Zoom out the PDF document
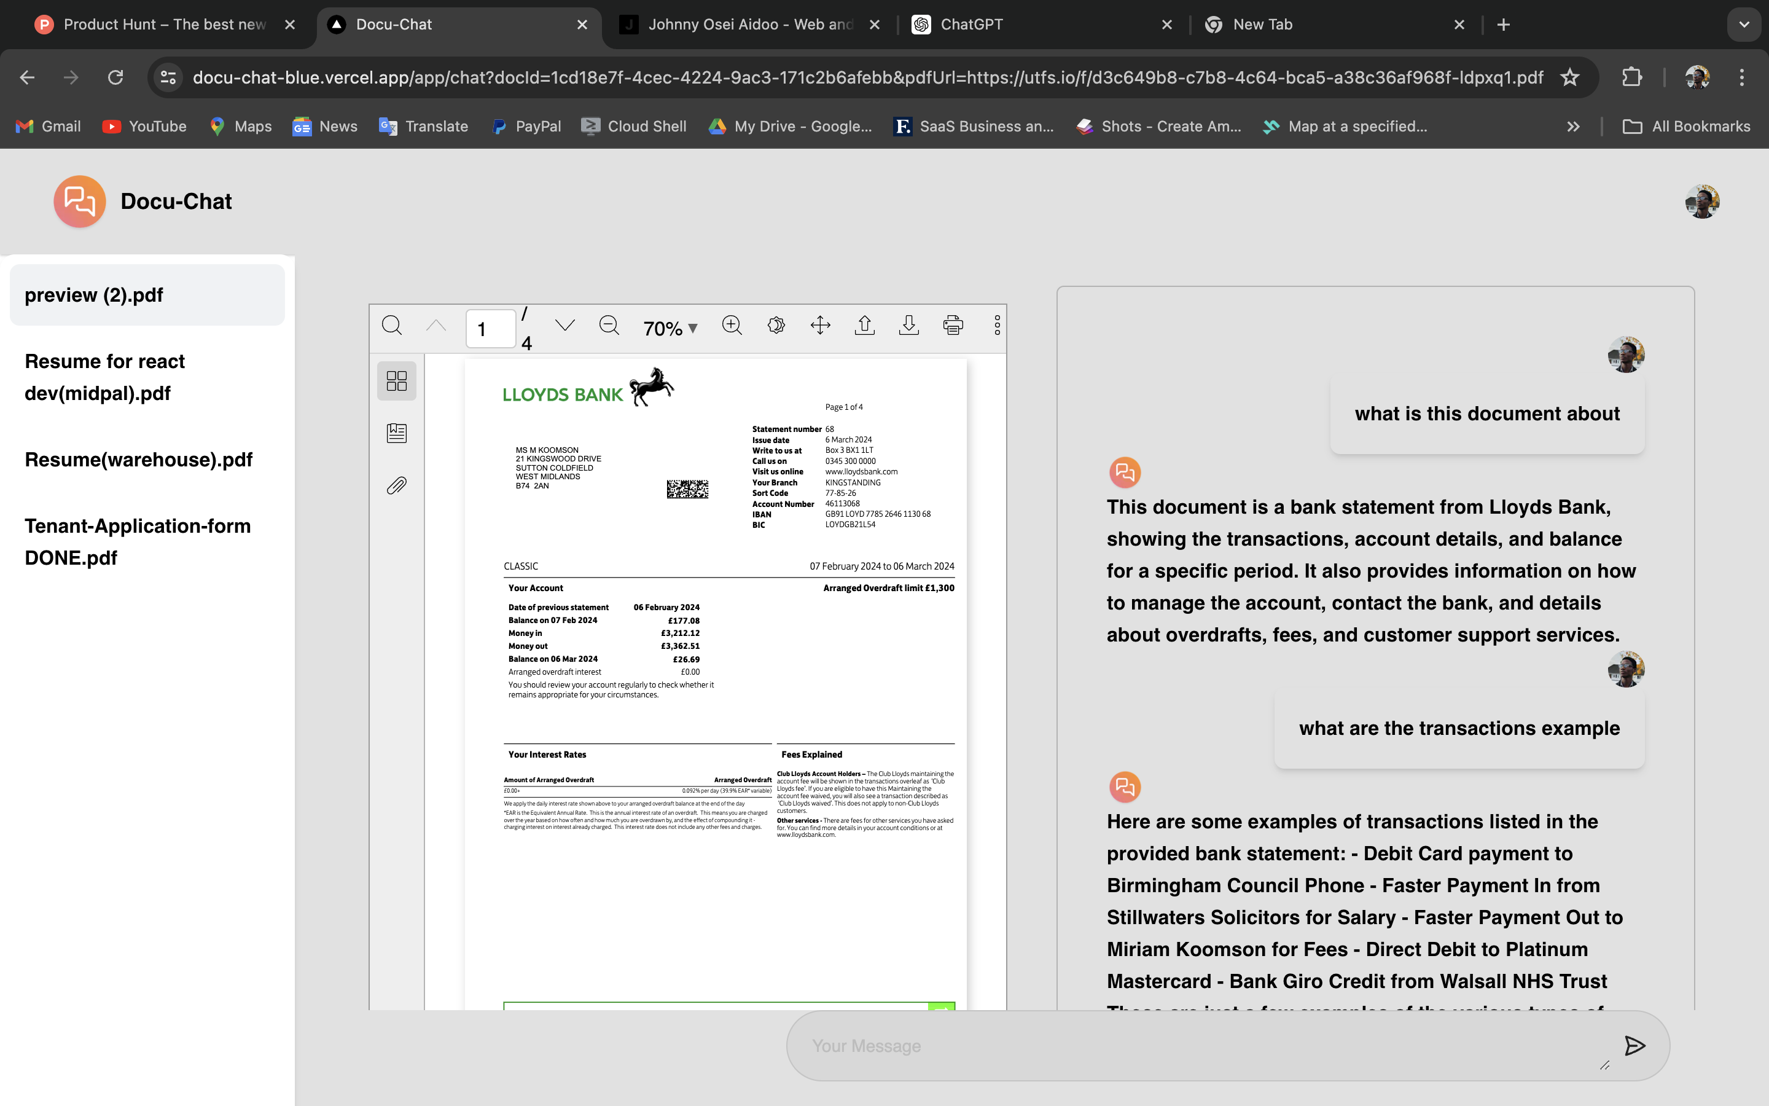This screenshot has height=1106, width=1769. point(609,326)
